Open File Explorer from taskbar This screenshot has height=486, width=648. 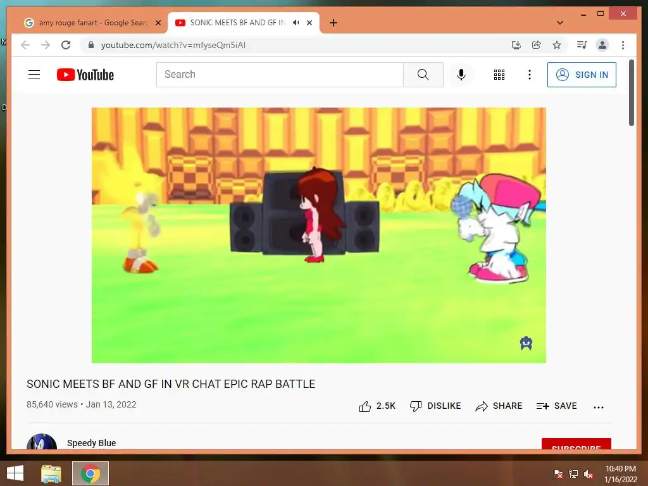pyautogui.click(x=51, y=473)
